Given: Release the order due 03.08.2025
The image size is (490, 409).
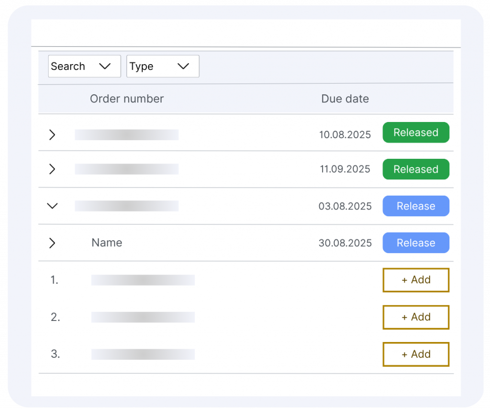Looking at the screenshot, I should (415, 206).
